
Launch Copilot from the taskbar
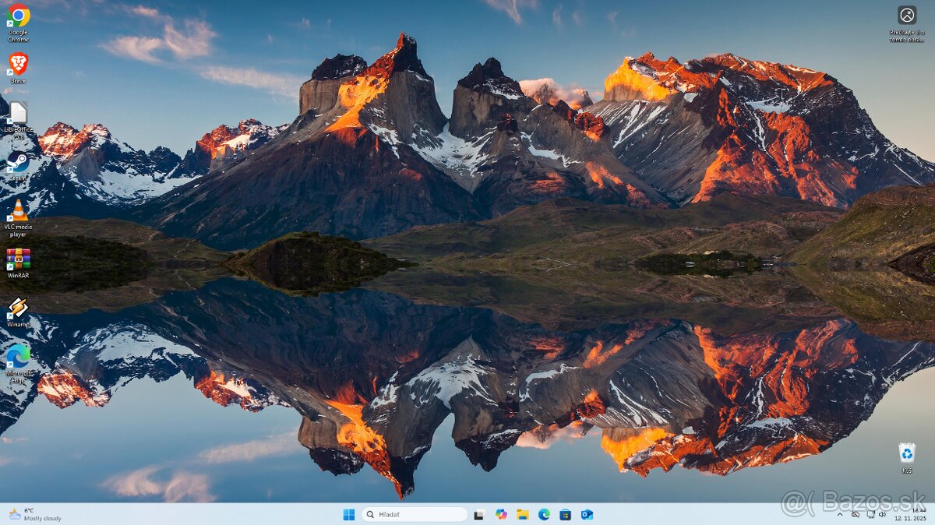[501, 515]
